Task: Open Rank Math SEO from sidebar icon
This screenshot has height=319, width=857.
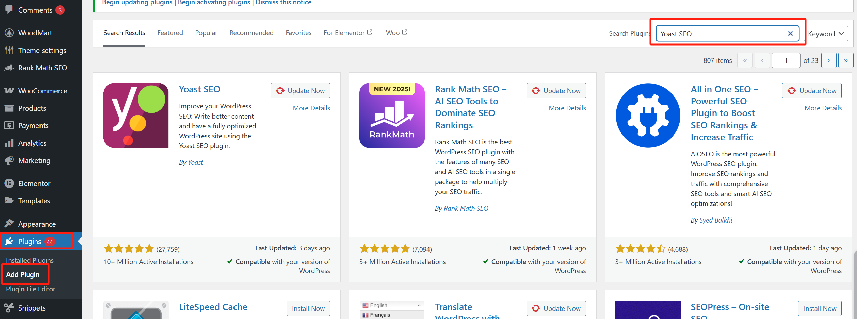Action: coord(9,68)
